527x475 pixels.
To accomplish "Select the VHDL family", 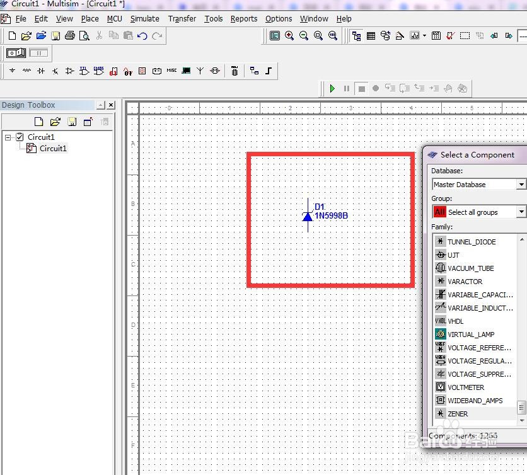I will tap(475, 321).
